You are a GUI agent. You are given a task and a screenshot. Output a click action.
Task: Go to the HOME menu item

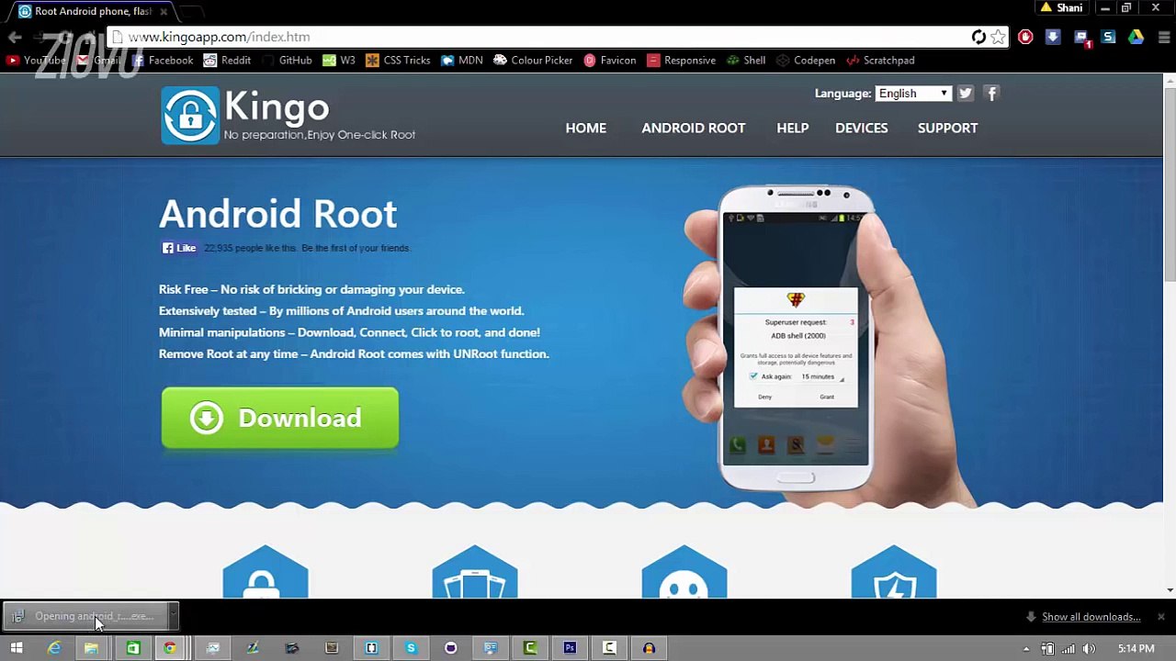tap(585, 128)
